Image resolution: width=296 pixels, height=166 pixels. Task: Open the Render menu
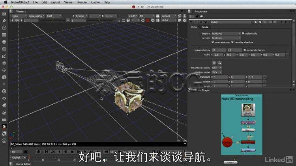click(x=82, y=2)
